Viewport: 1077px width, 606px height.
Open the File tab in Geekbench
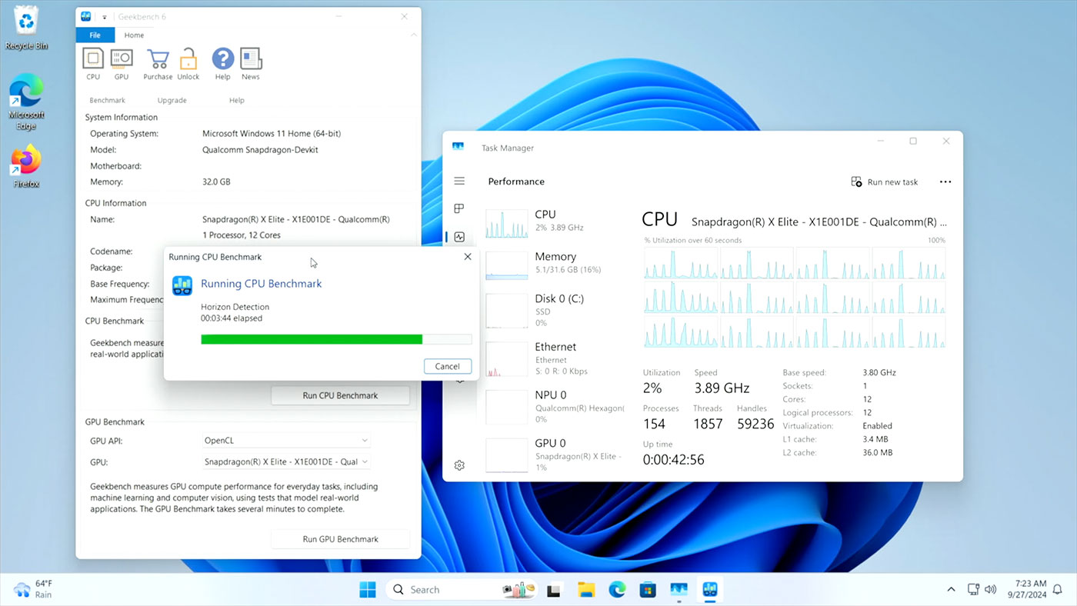pos(95,35)
